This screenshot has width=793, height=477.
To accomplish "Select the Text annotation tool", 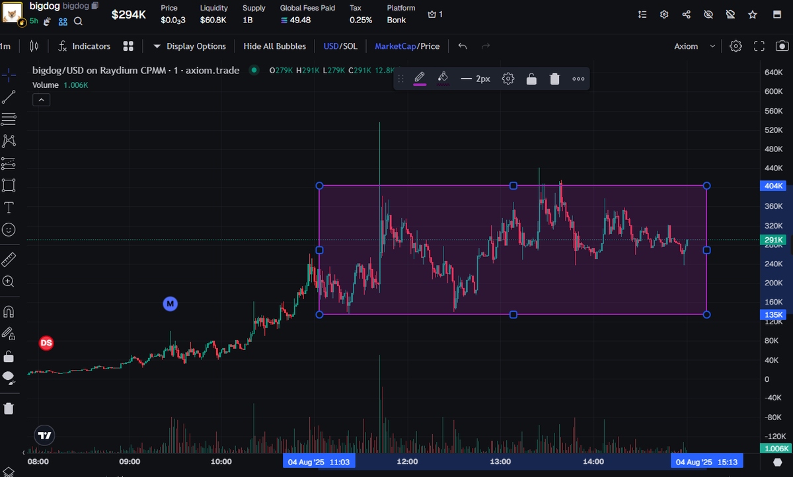I will tap(9, 208).
